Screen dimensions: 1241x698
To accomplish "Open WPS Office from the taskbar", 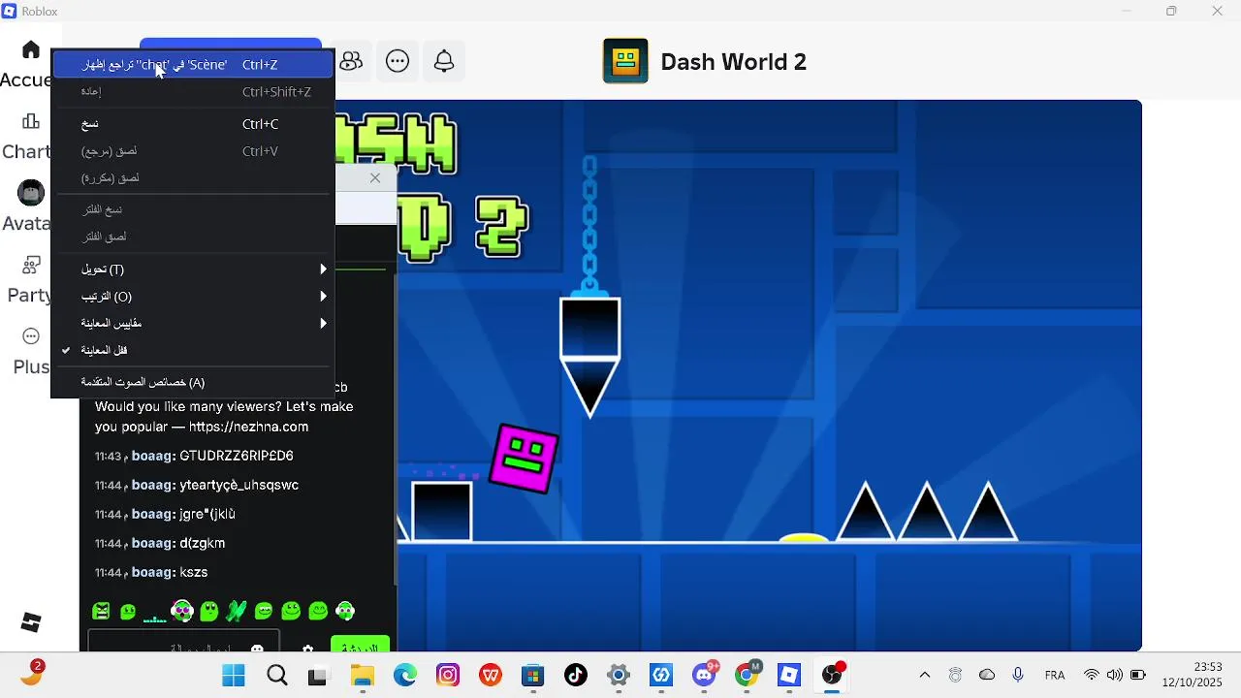I will point(491,676).
